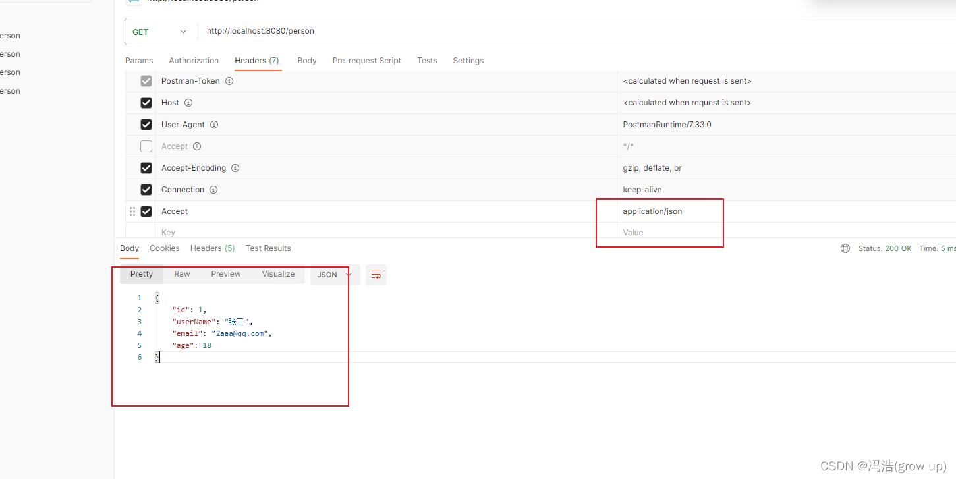Screen dimensions: 956x479
Task: Uncheck the Accept-Encoding header checkbox
Action: coord(146,168)
